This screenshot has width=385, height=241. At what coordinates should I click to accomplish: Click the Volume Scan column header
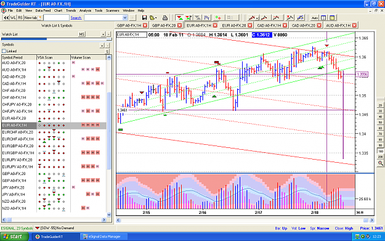click(x=88, y=57)
